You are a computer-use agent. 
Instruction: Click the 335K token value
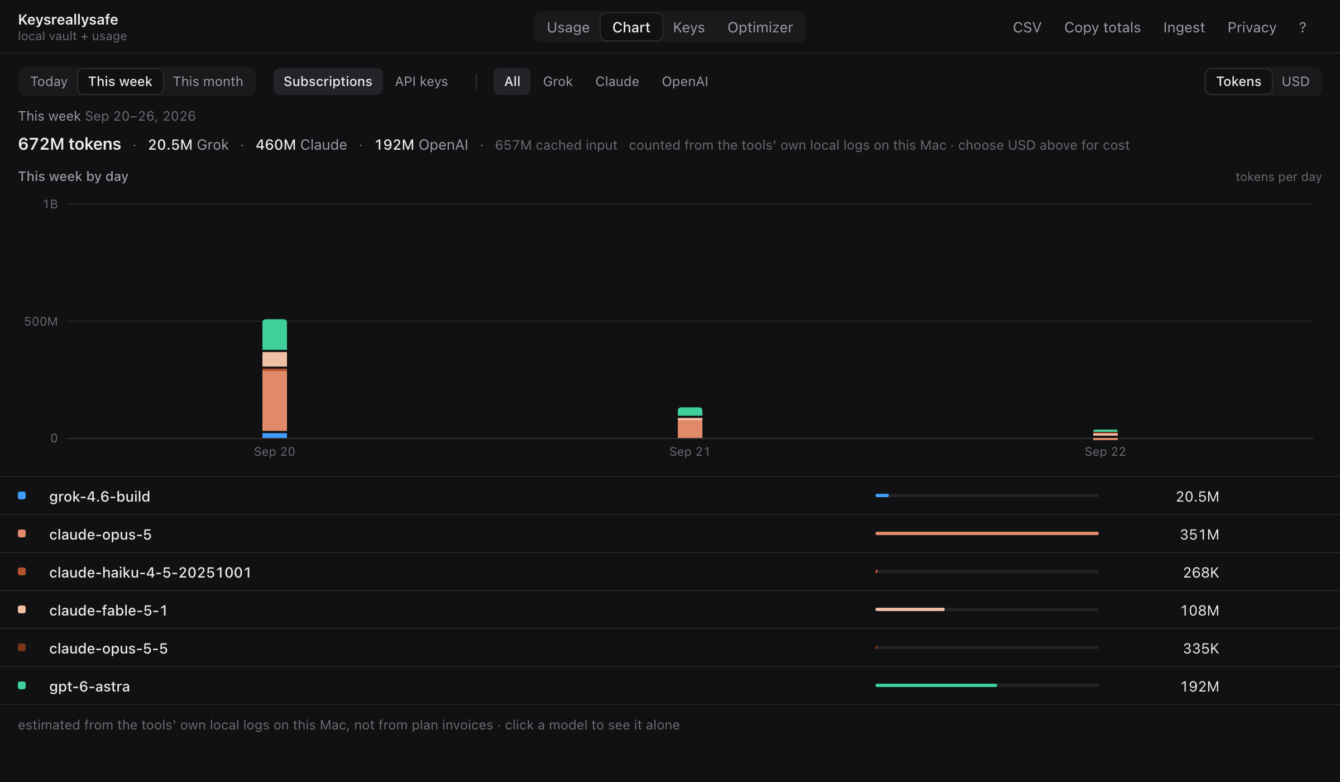1201,649
